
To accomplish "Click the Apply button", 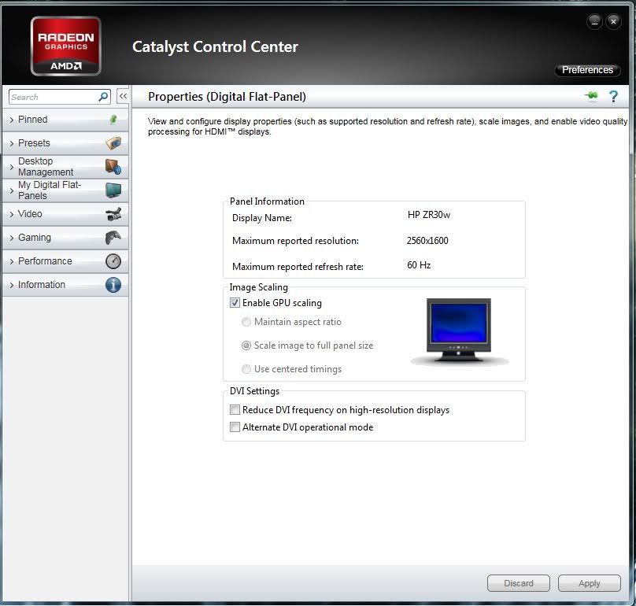I will (589, 583).
